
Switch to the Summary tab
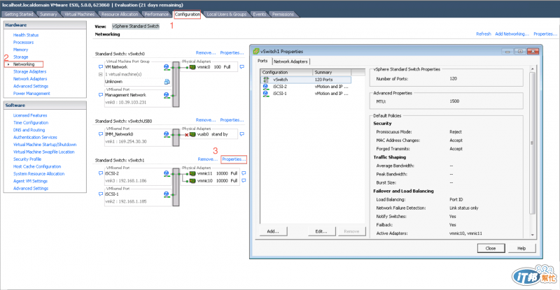[48, 14]
